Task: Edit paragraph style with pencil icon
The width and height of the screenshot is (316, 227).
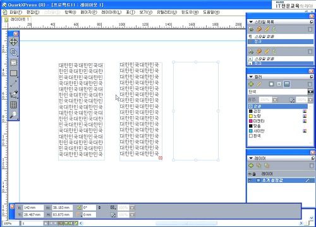Action: click(x=267, y=29)
